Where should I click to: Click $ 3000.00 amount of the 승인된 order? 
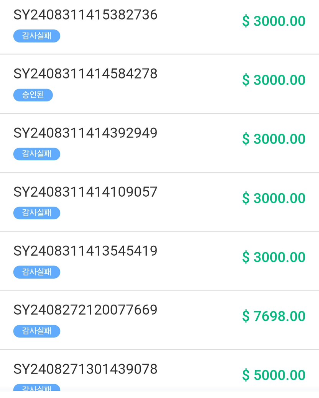tap(274, 80)
